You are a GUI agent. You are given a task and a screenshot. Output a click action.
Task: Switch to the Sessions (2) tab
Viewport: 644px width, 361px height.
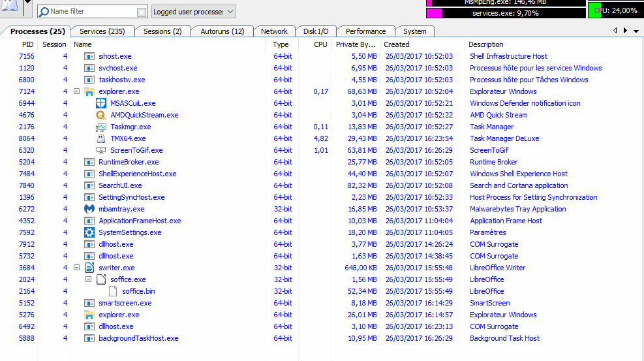pyautogui.click(x=162, y=31)
